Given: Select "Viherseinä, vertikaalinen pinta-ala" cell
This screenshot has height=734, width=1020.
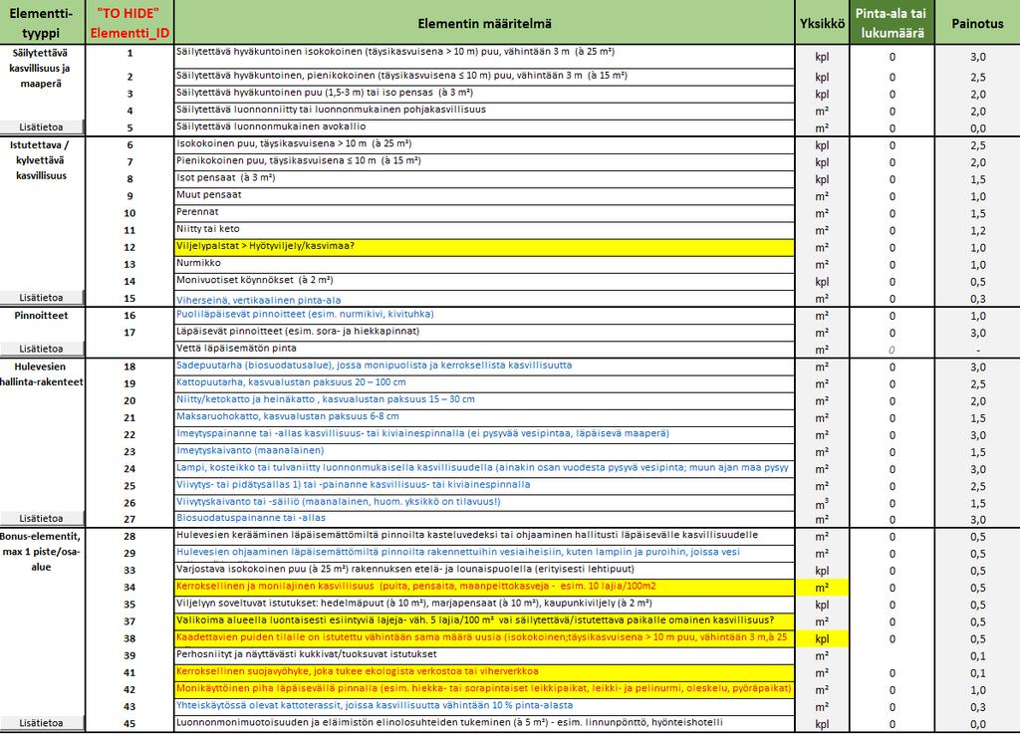Looking at the screenshot, I should coord(485,299).
